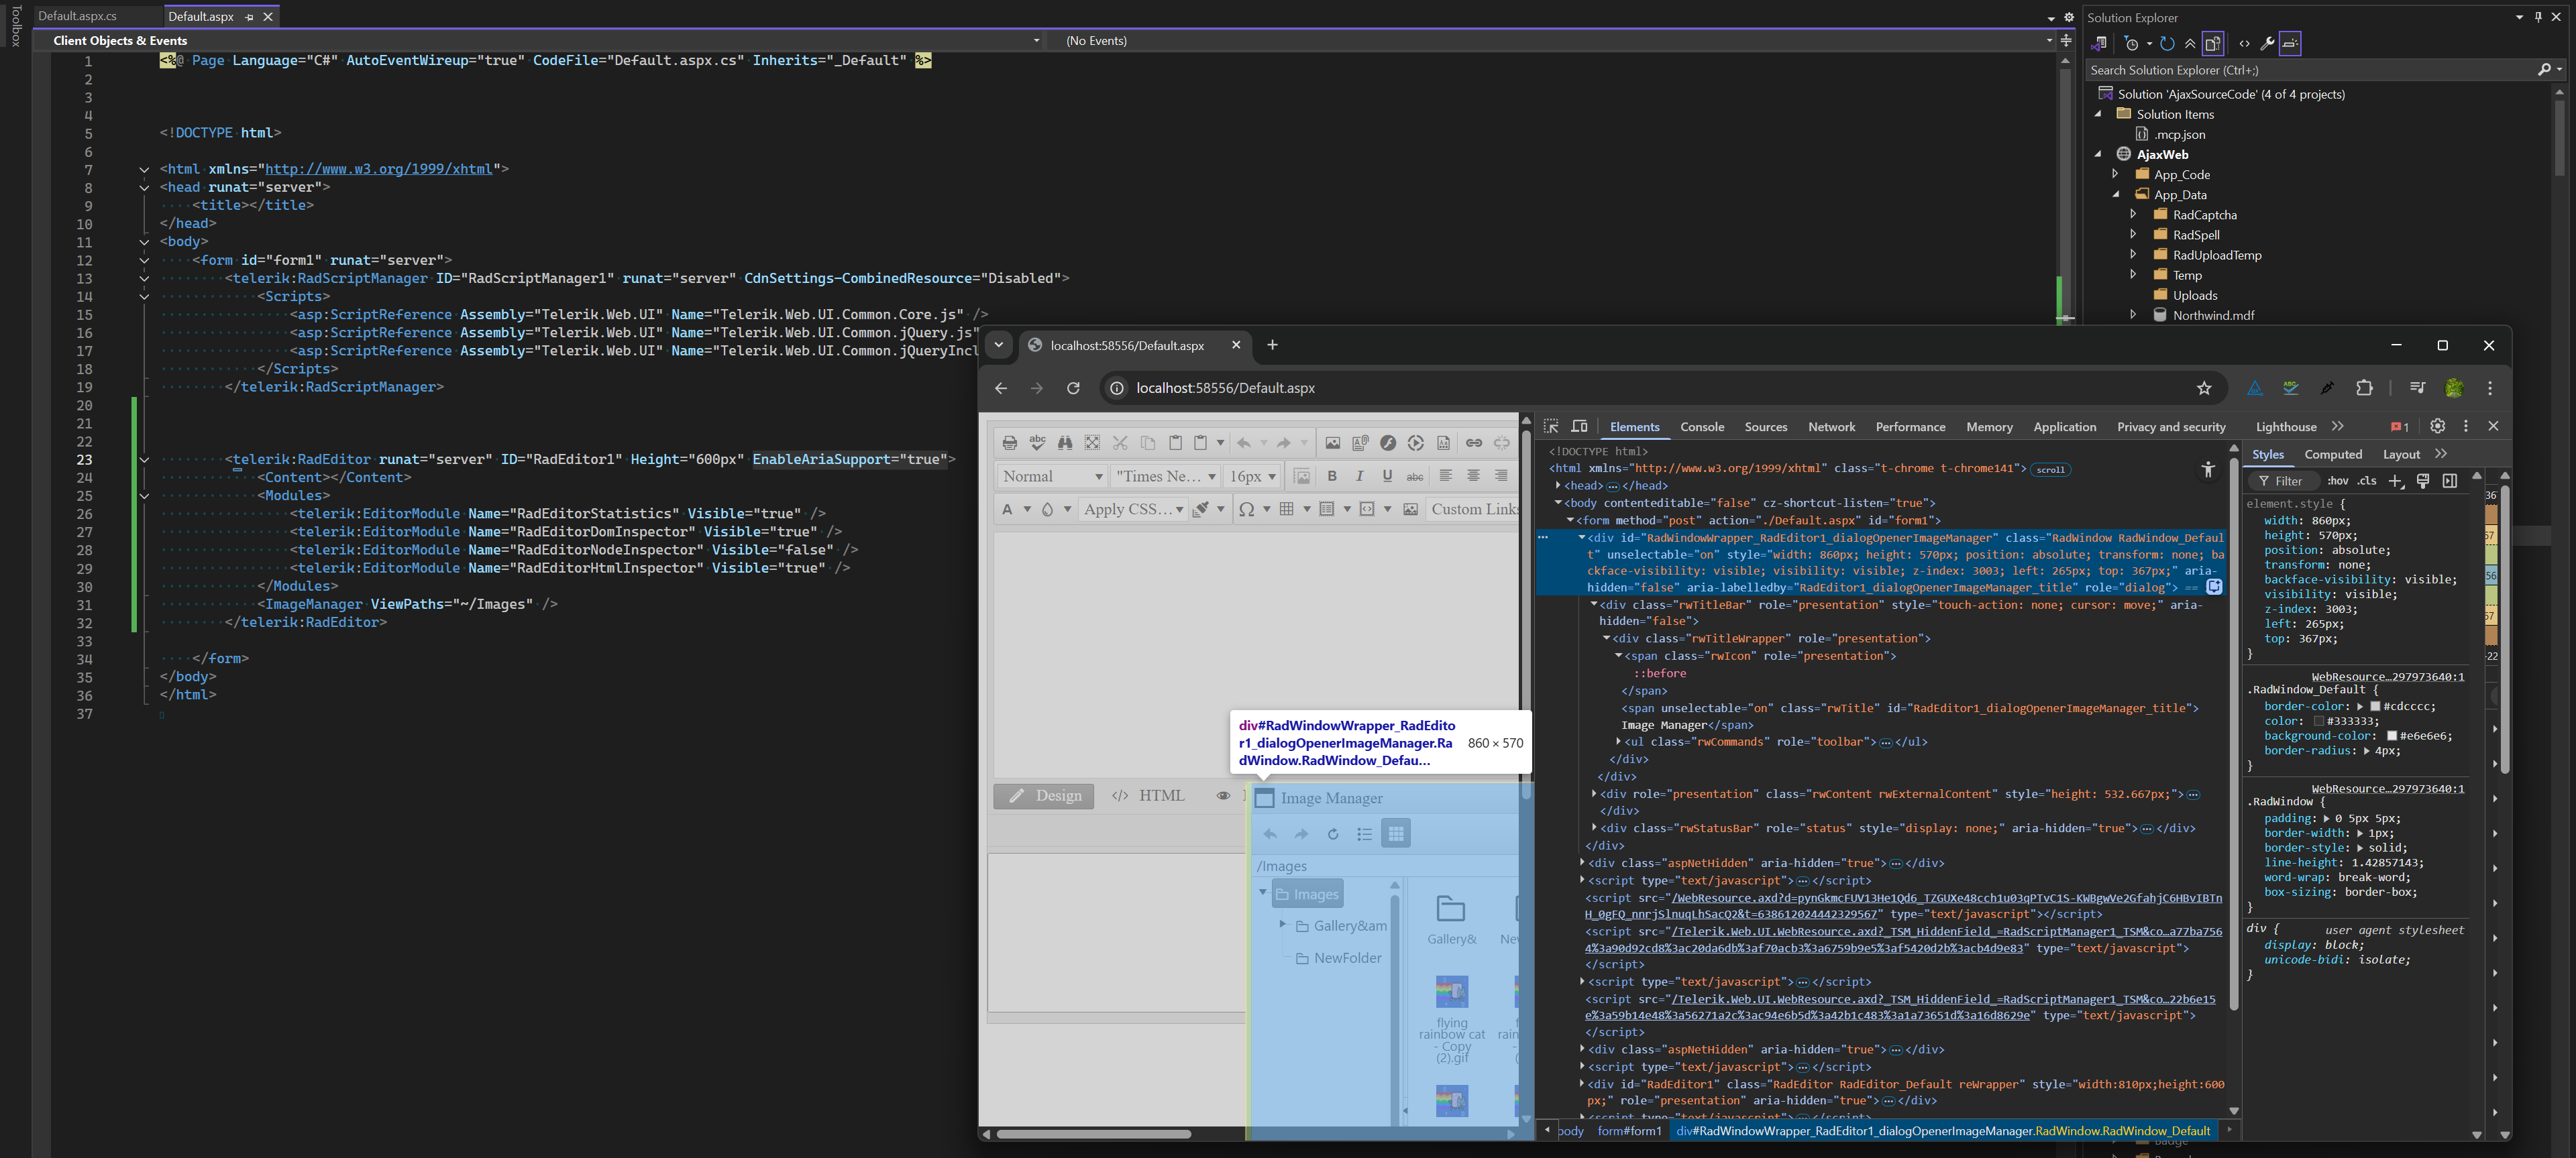The height and width of the screenshot is (1158, 2576).
Task: Open the Computed styles tab
Action: point(2332,453)
